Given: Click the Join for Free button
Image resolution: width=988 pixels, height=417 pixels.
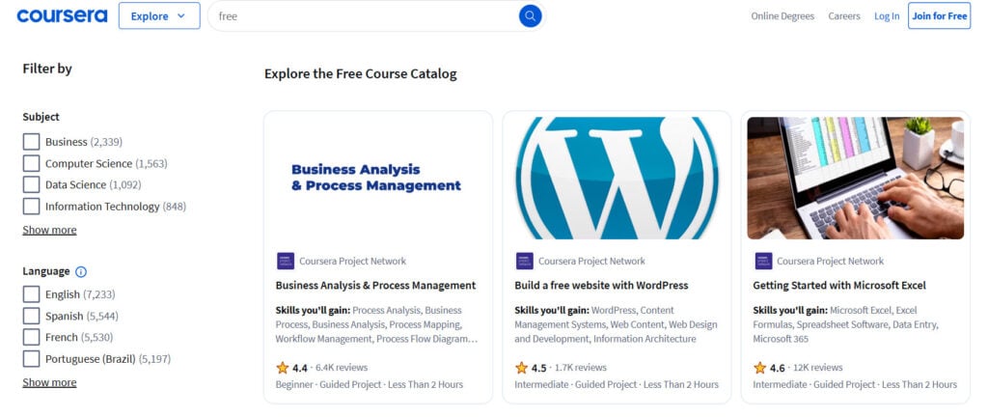Looking at the screenshot, I should [x=939, y=16].
